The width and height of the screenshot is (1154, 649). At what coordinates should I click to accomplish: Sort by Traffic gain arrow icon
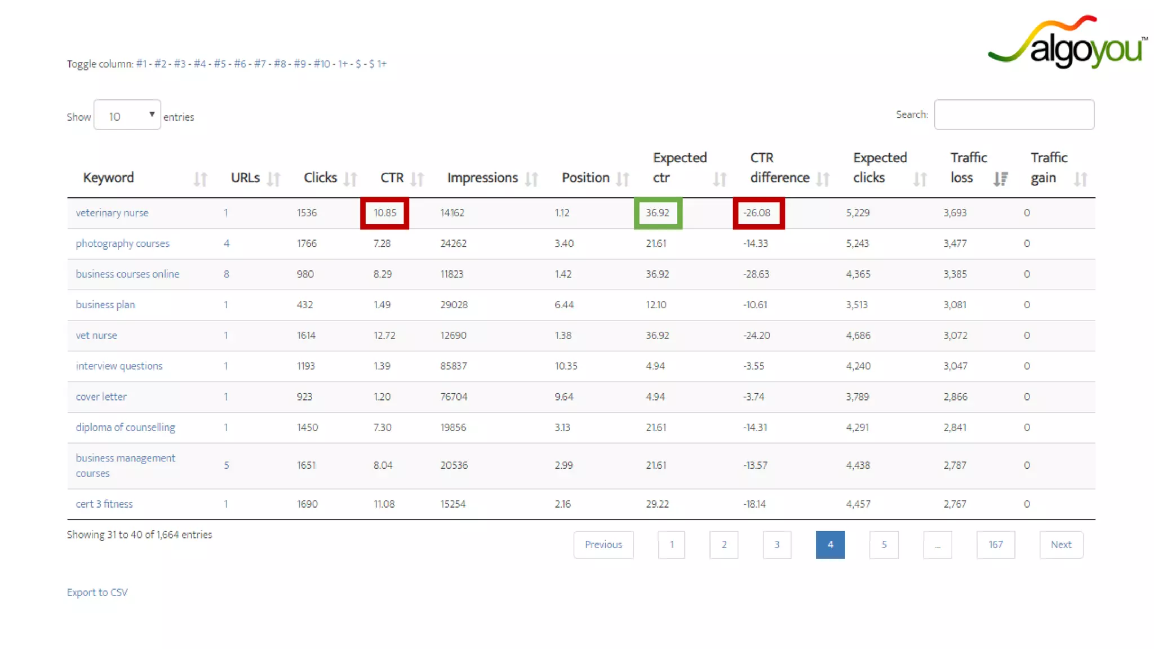point(1080,179)
